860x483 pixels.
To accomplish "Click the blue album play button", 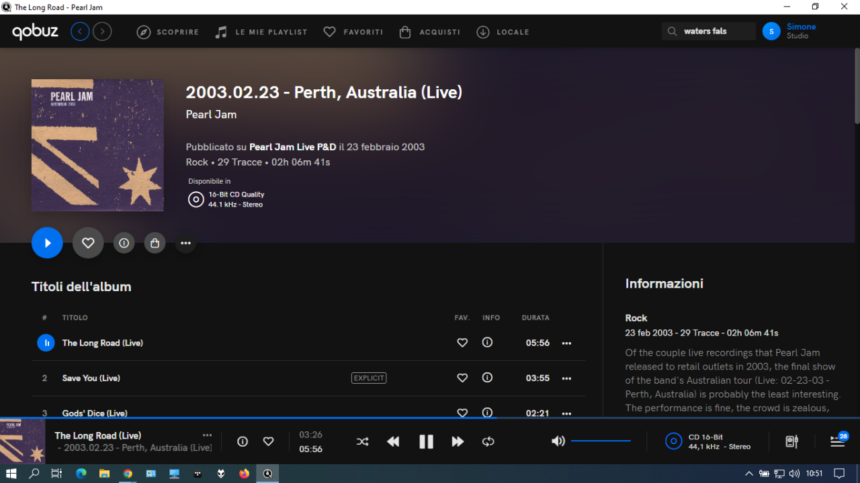I will coord(47,243).
